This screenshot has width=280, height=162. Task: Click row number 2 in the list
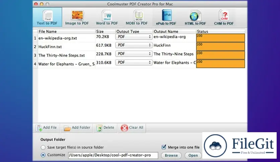[x=35, y=47]
